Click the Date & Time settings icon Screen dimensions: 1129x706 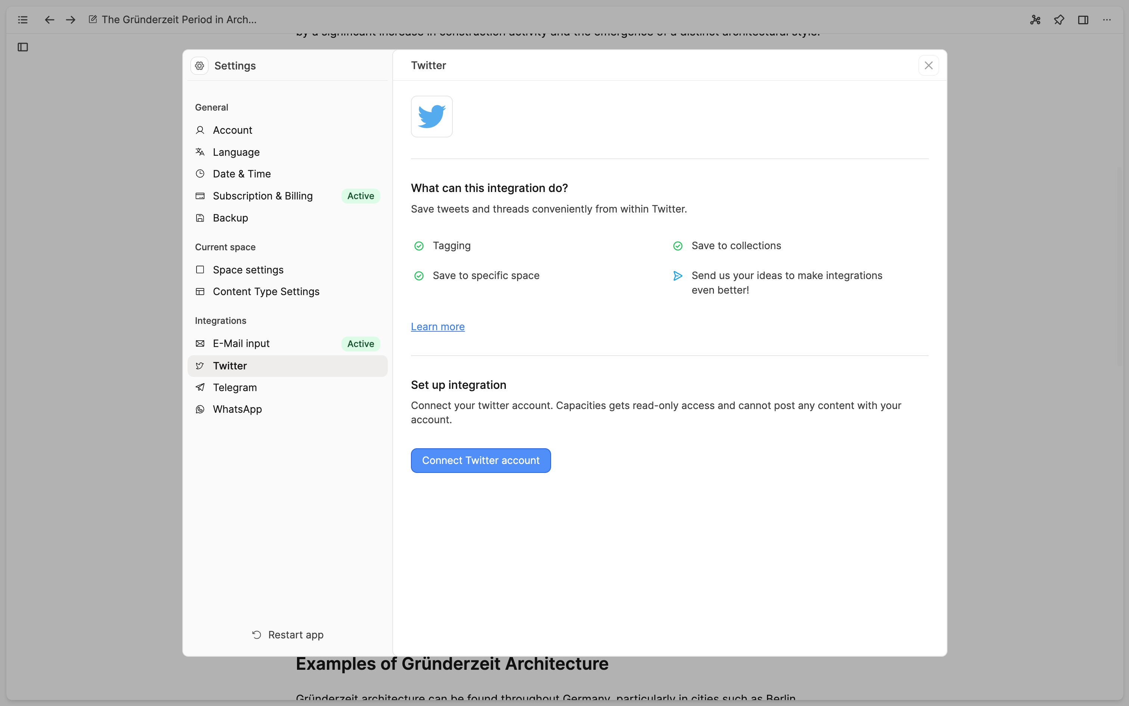201,173
